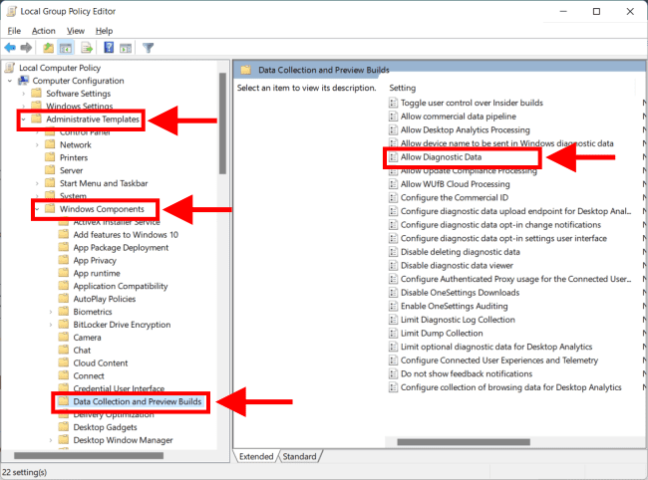
Task: Open the View menu
Action: [x=76, y=31]
